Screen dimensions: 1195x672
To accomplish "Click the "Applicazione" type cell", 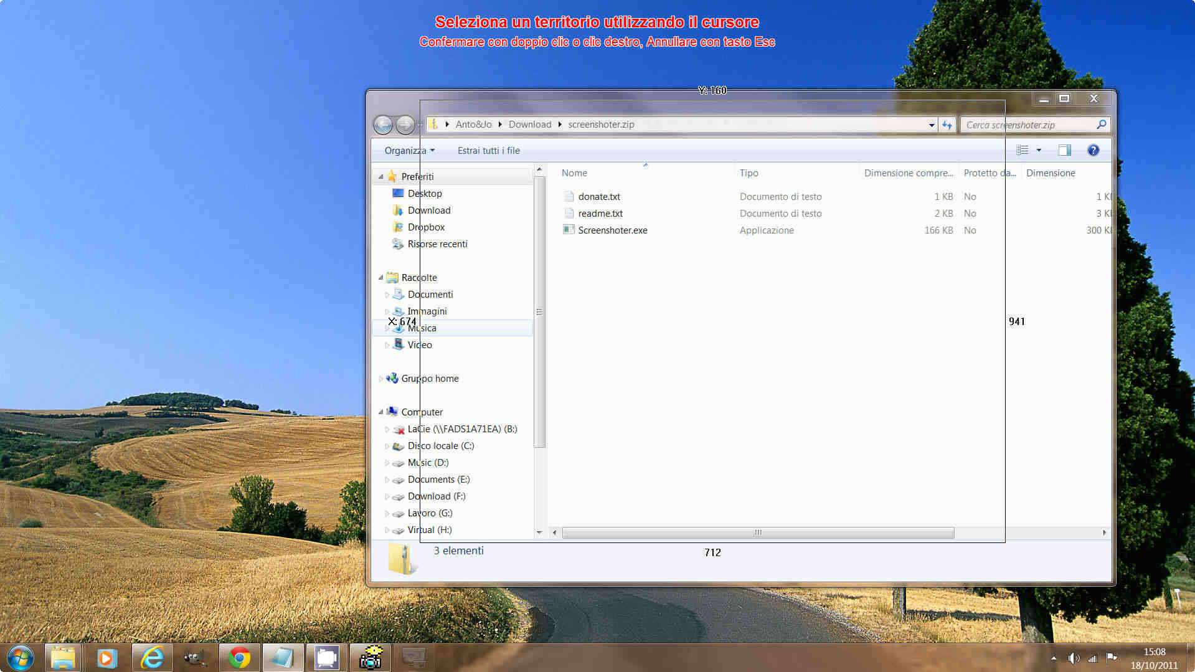I will pos(767,230).
